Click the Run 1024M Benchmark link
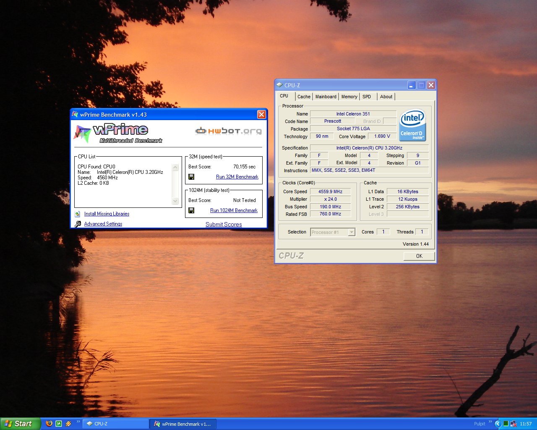Screen dimensions: 537x430 coord(234,210)
